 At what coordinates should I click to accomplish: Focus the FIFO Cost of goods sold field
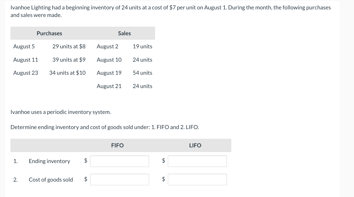[x=120, y=179]
